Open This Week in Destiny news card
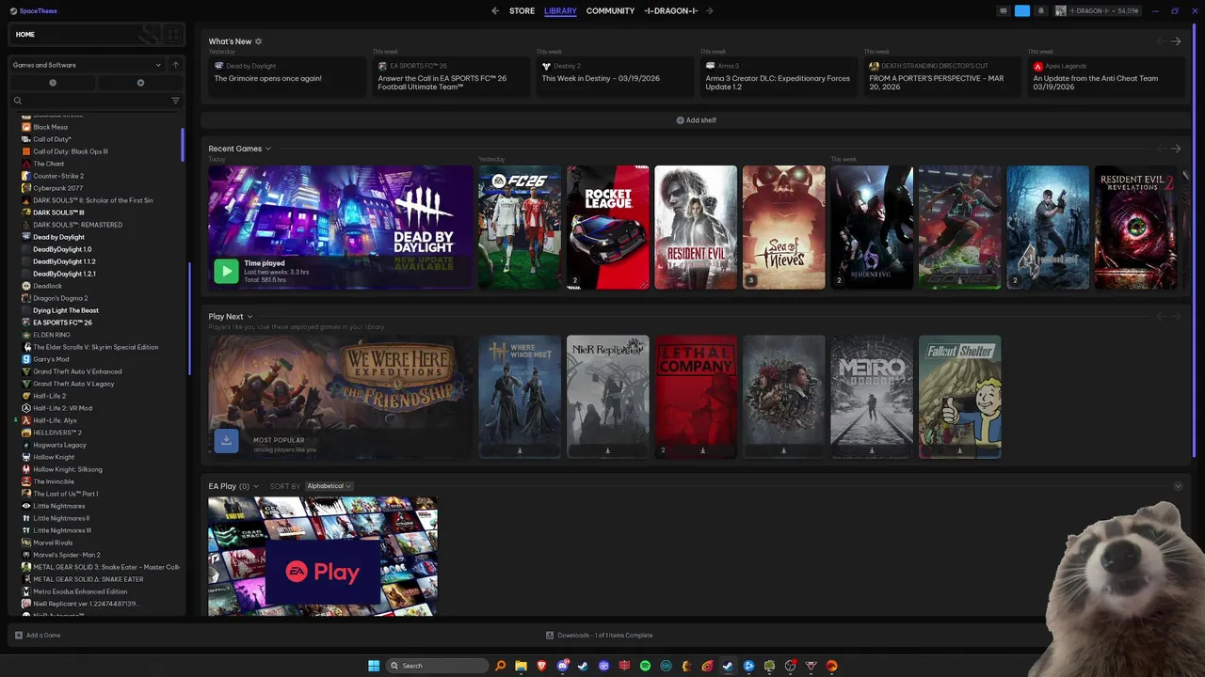The image size is (1205, 677). pyautogui.click(x=615, y=76)
